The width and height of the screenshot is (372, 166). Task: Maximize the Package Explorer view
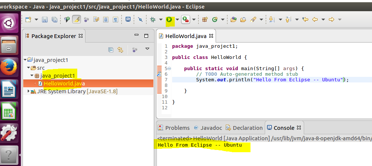tap(146, 36)
